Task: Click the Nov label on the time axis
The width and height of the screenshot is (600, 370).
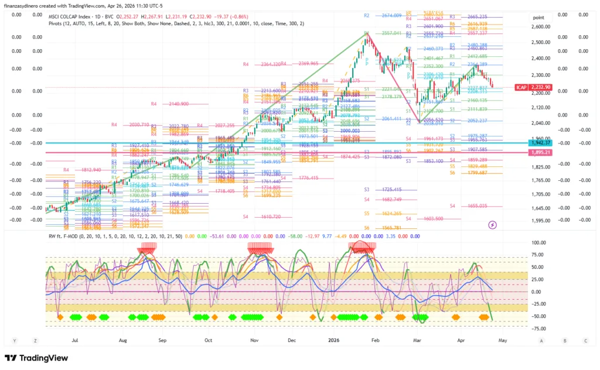Action: (x=254, y=340)
